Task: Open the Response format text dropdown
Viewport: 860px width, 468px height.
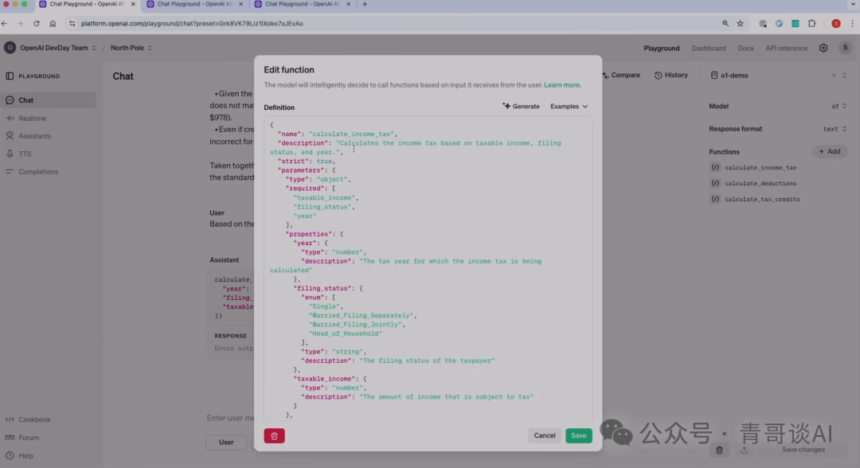Action: (x=835, y=129)
